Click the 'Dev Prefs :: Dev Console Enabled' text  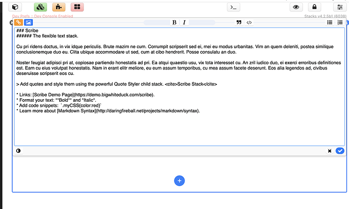click(42, 16)
